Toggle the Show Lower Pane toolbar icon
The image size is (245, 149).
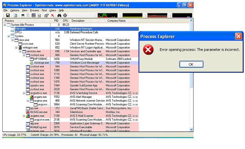pyautogui.click(x=34, y=15)
